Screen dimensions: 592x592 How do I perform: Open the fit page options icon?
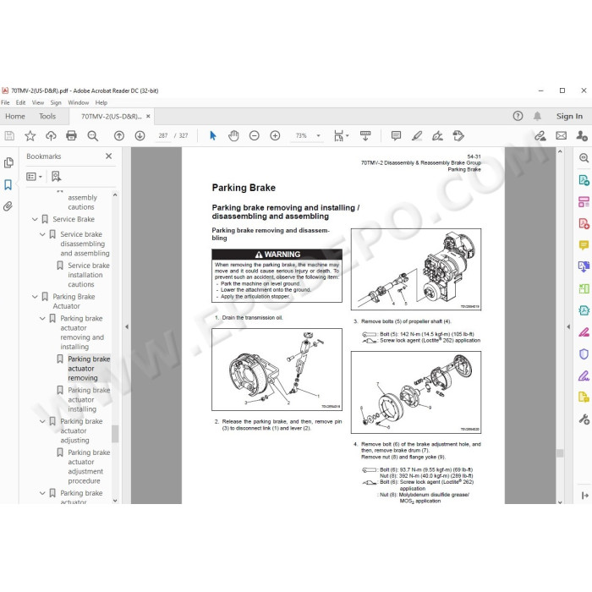point(341,135)
